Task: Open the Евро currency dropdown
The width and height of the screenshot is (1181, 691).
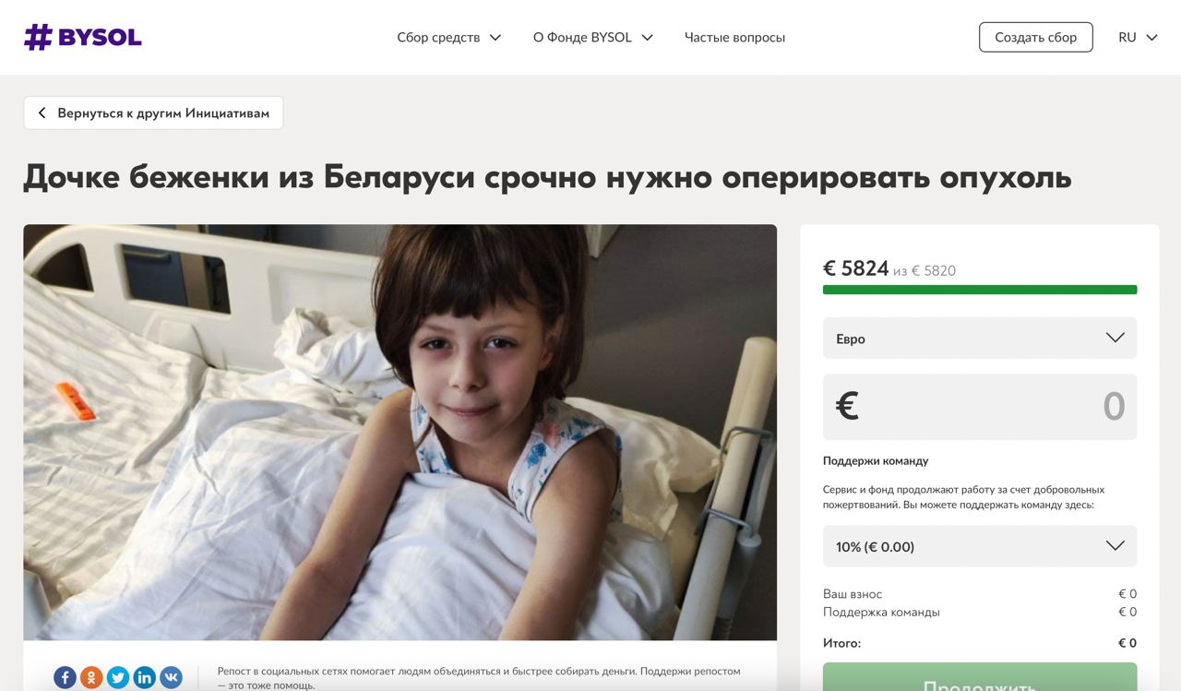Action: [x=980, y=338]
